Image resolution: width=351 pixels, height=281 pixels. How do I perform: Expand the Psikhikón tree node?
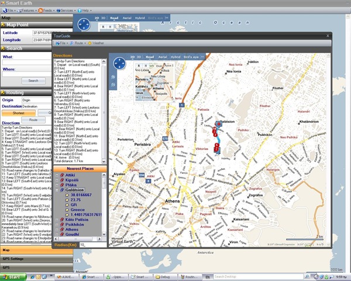click(57, 225)
